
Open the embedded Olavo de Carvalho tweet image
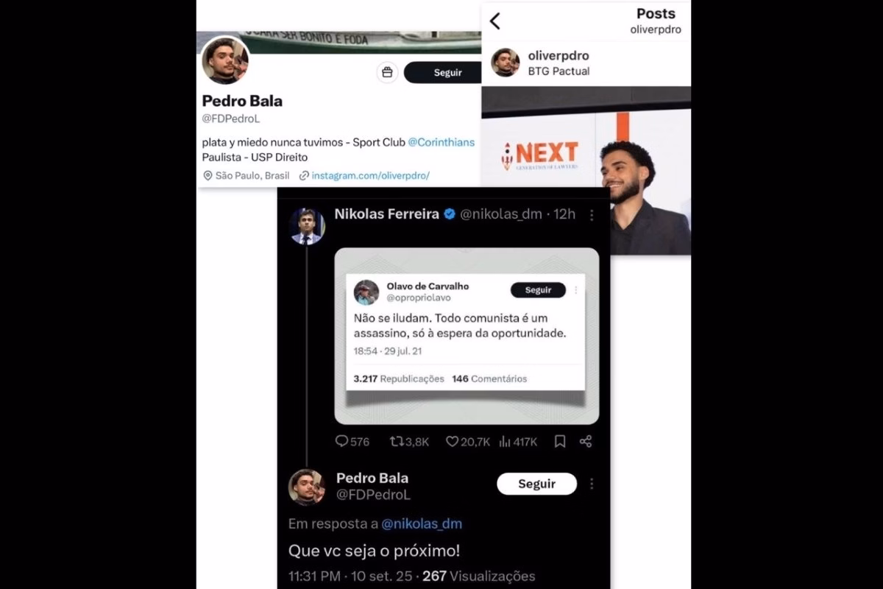point(467,336)
